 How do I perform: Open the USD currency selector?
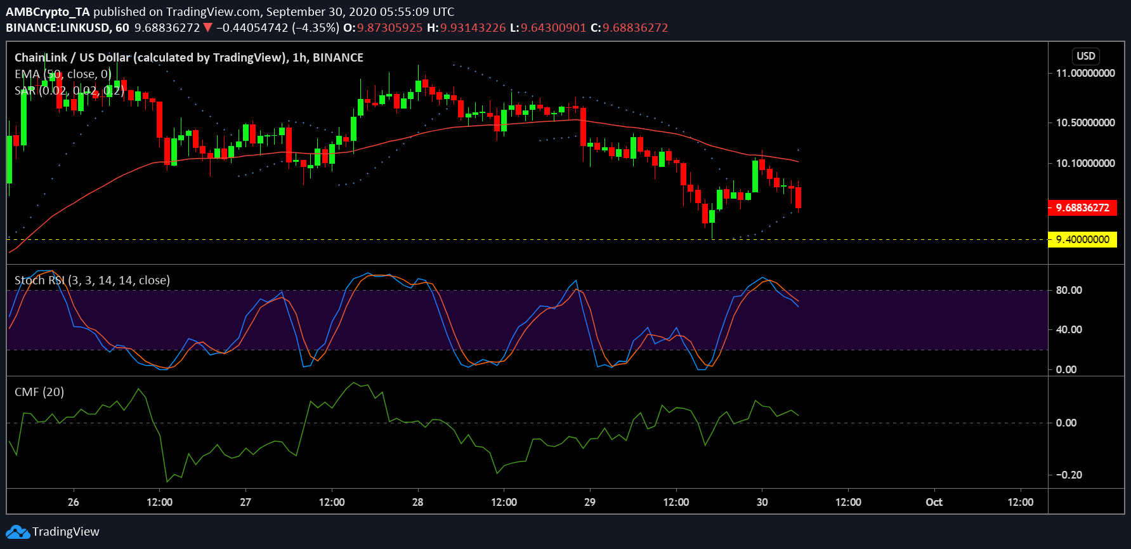pos(1085,56)
